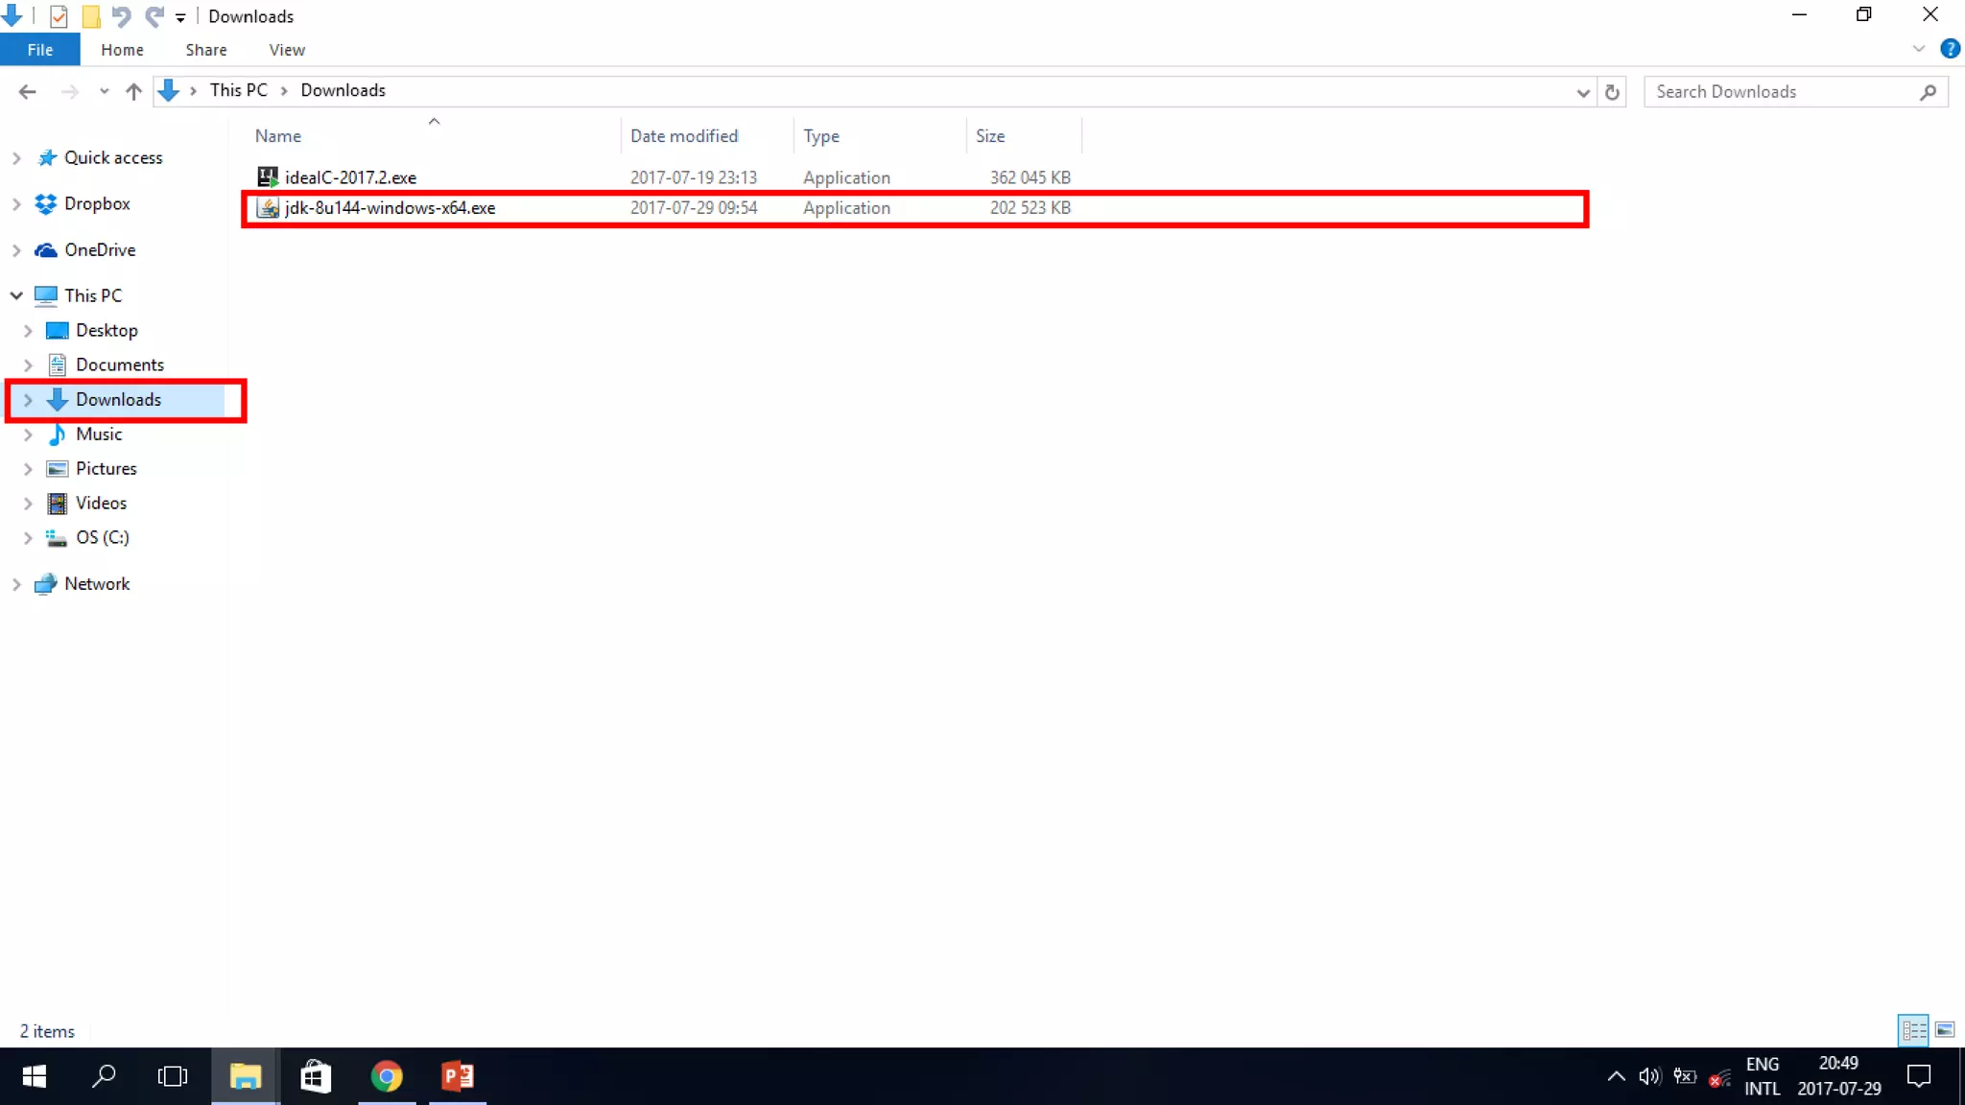Expand the Downloads tree node
Image resolution: width=1965 pixels, height=1105 pixels.
click(28, 399)
